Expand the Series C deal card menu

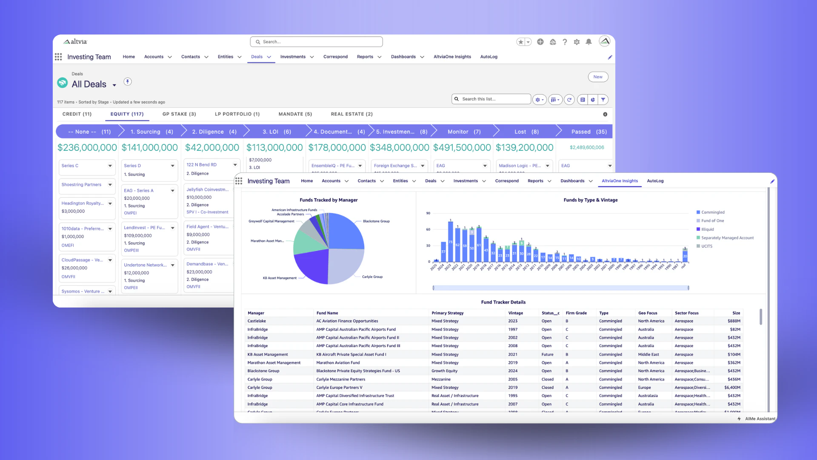pos(110,167)
